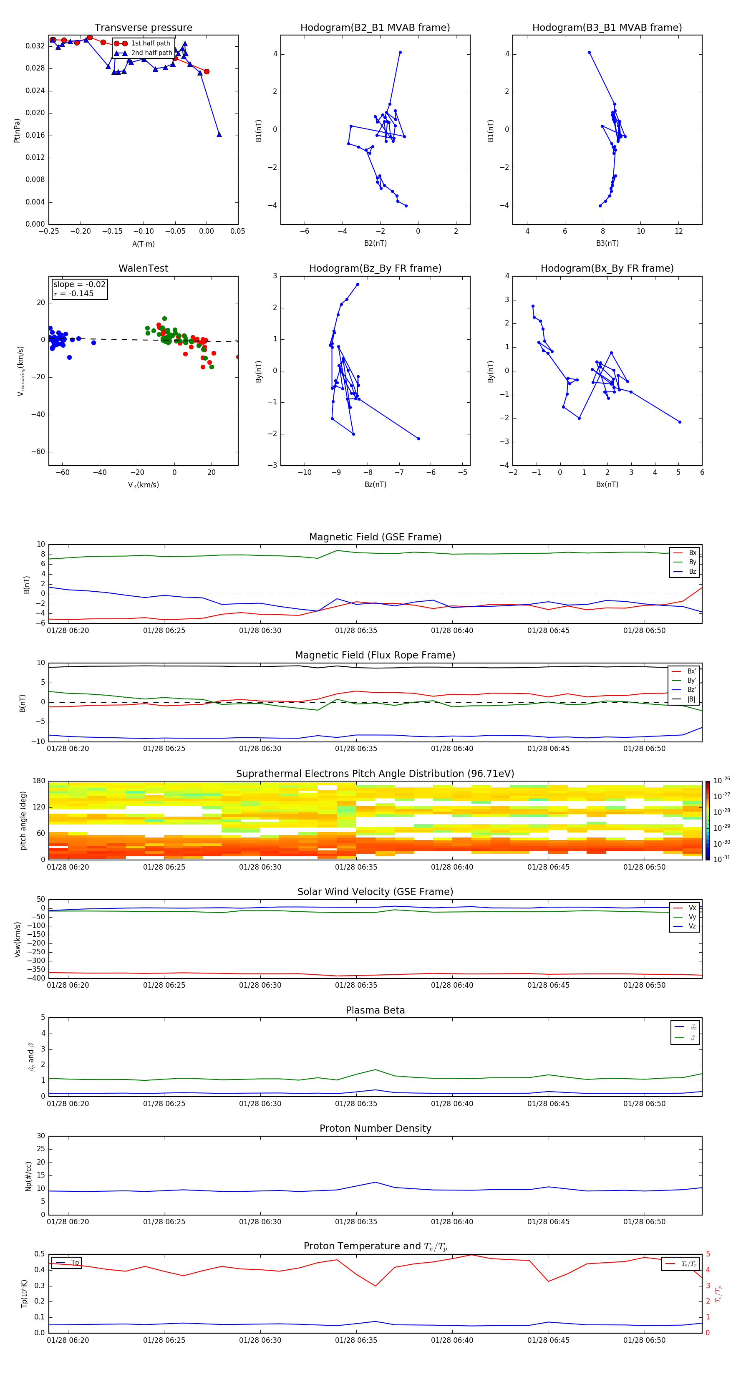Click the 'Magnetic Field (Flux Rope Frame)' title
The width and height of the screenshot is (751, 1377).
(x=375, y=656)
